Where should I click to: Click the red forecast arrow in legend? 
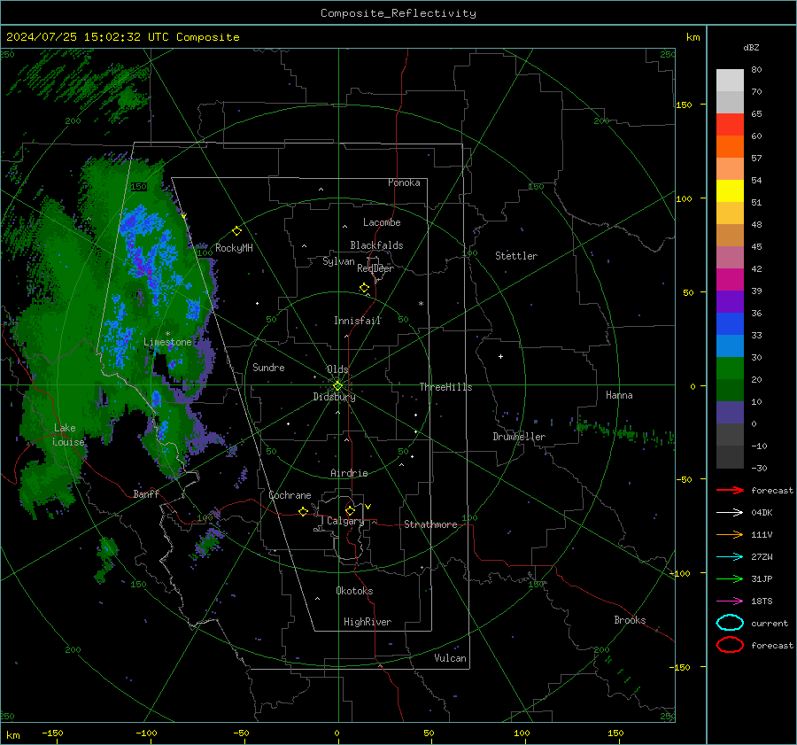(730, 490)
